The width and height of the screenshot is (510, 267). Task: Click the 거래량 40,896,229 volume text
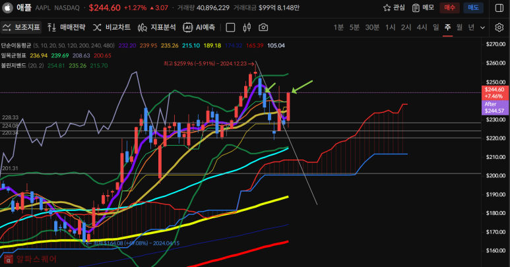coord(203,8)
